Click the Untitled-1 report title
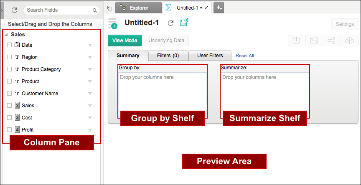361x185 pixels. [x=142, y=23]
